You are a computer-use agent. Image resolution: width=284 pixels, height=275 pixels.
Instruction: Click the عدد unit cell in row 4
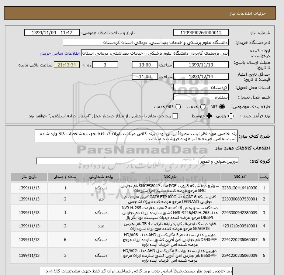coord(101,226)
